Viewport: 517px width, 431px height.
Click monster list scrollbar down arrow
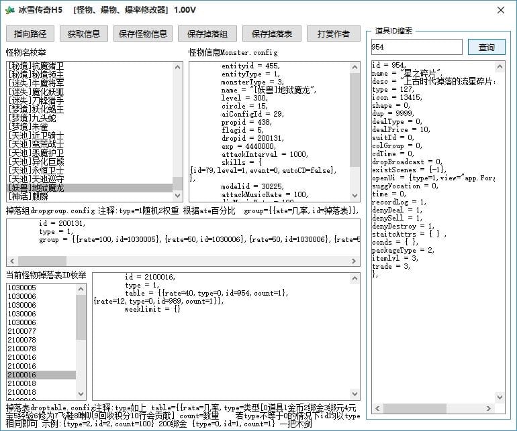point(177,196)
